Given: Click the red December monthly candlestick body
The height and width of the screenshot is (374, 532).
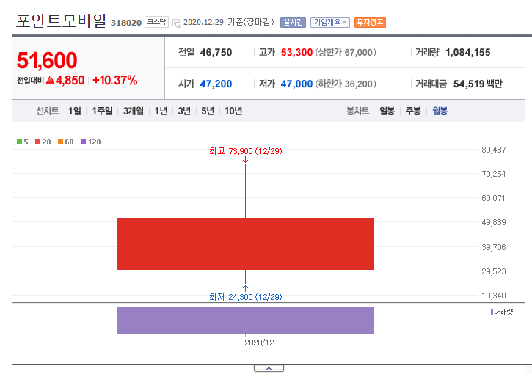Looking at the screenshot, I should click(x=245, y=243).
